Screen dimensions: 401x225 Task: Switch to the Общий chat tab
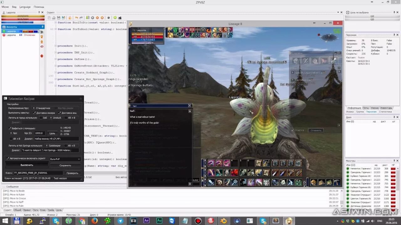click(x=18, y=210)
